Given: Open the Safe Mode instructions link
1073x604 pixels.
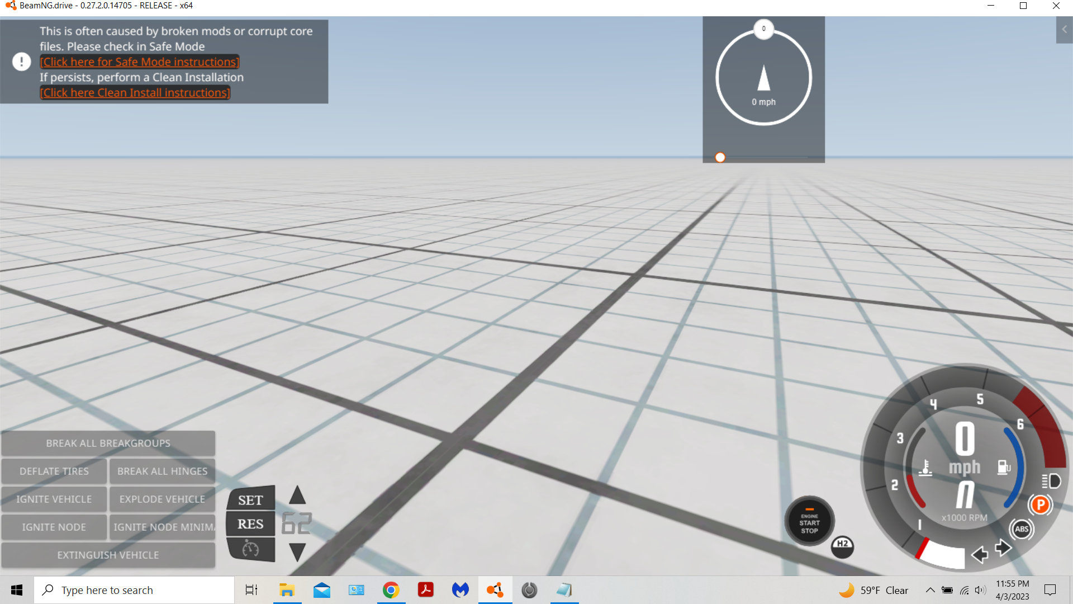Looking at the screenshot, I should [x=140, y=62].
